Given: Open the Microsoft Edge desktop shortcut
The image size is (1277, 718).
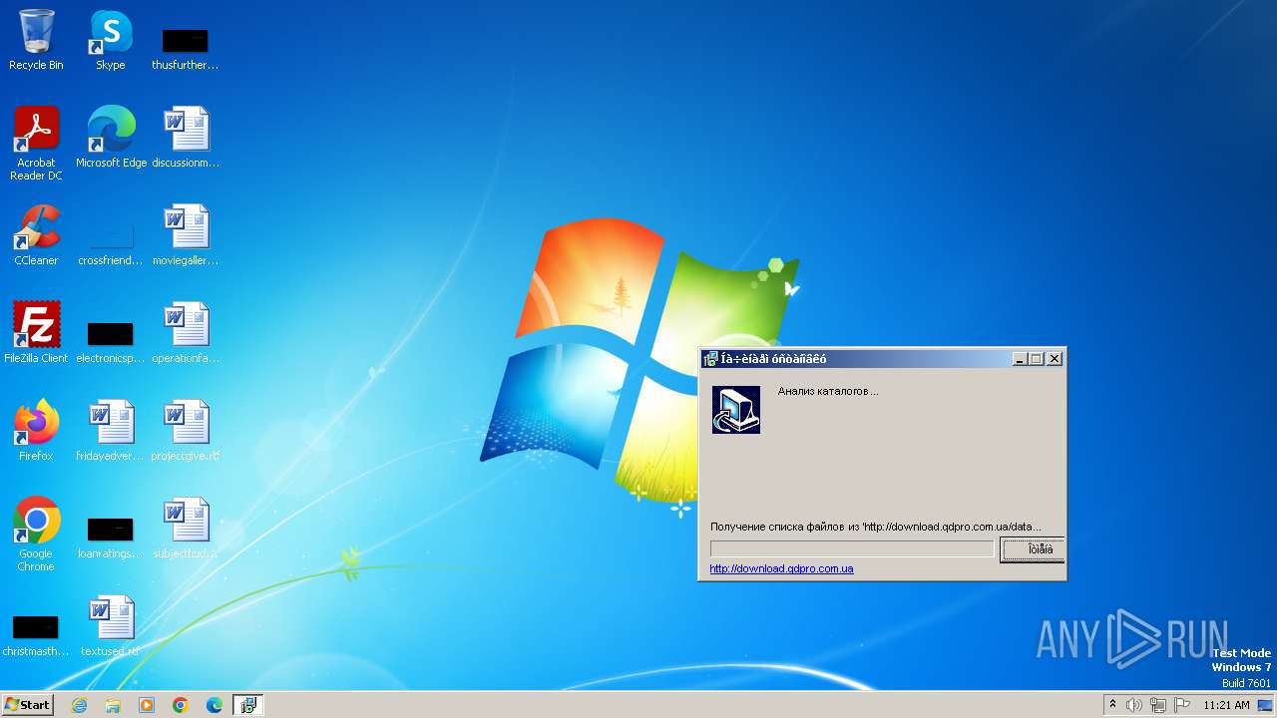Looking at the screenshot, I should 111,138.
